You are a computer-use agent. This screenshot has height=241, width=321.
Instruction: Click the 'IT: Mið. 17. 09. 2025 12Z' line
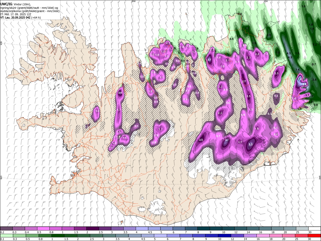16,14
